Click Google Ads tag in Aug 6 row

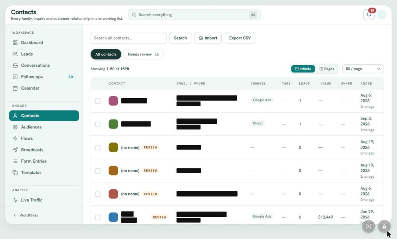[262, 100]
